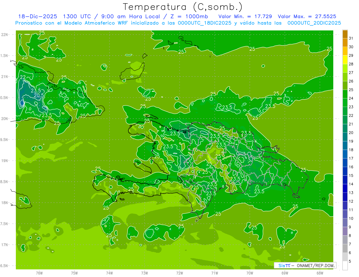Click the '28' value on the color scale
Image resolution: width=359 pixels, height=277 pixels.
pyautogui.click(x=351, y=64)
